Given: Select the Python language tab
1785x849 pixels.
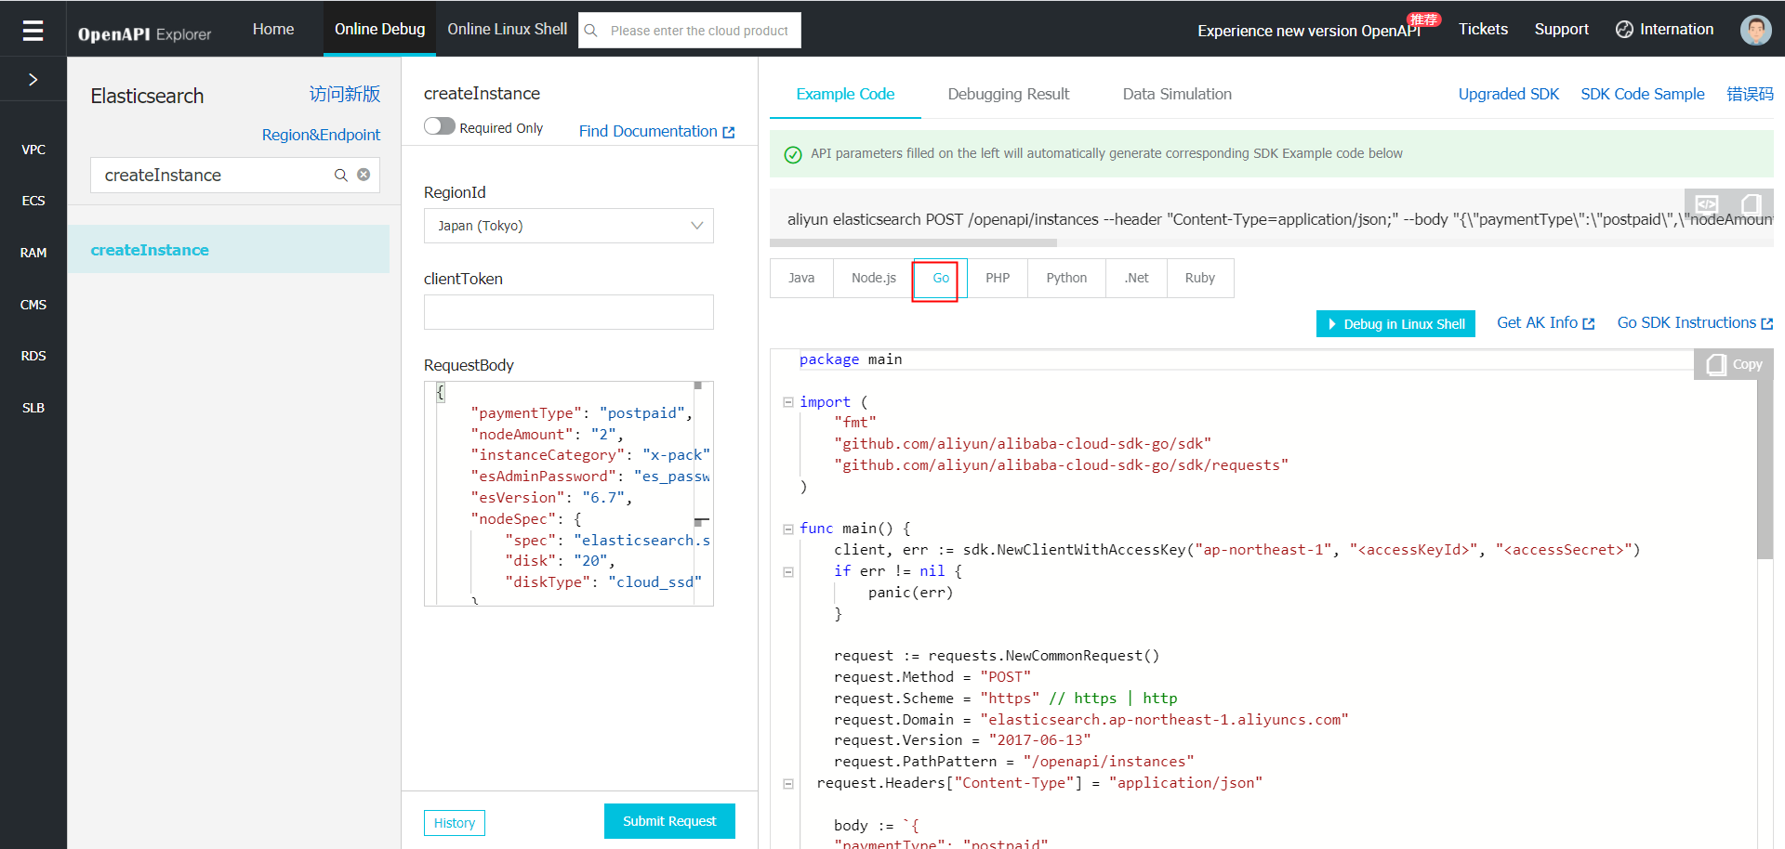Looking at the screenshot, I should coord(1066,278).
